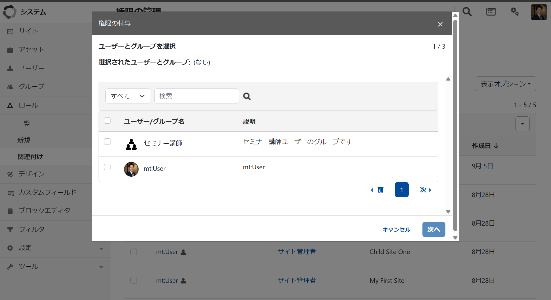
Task: Click the ロール sidebar icon
Action: [x=10, y=106]
